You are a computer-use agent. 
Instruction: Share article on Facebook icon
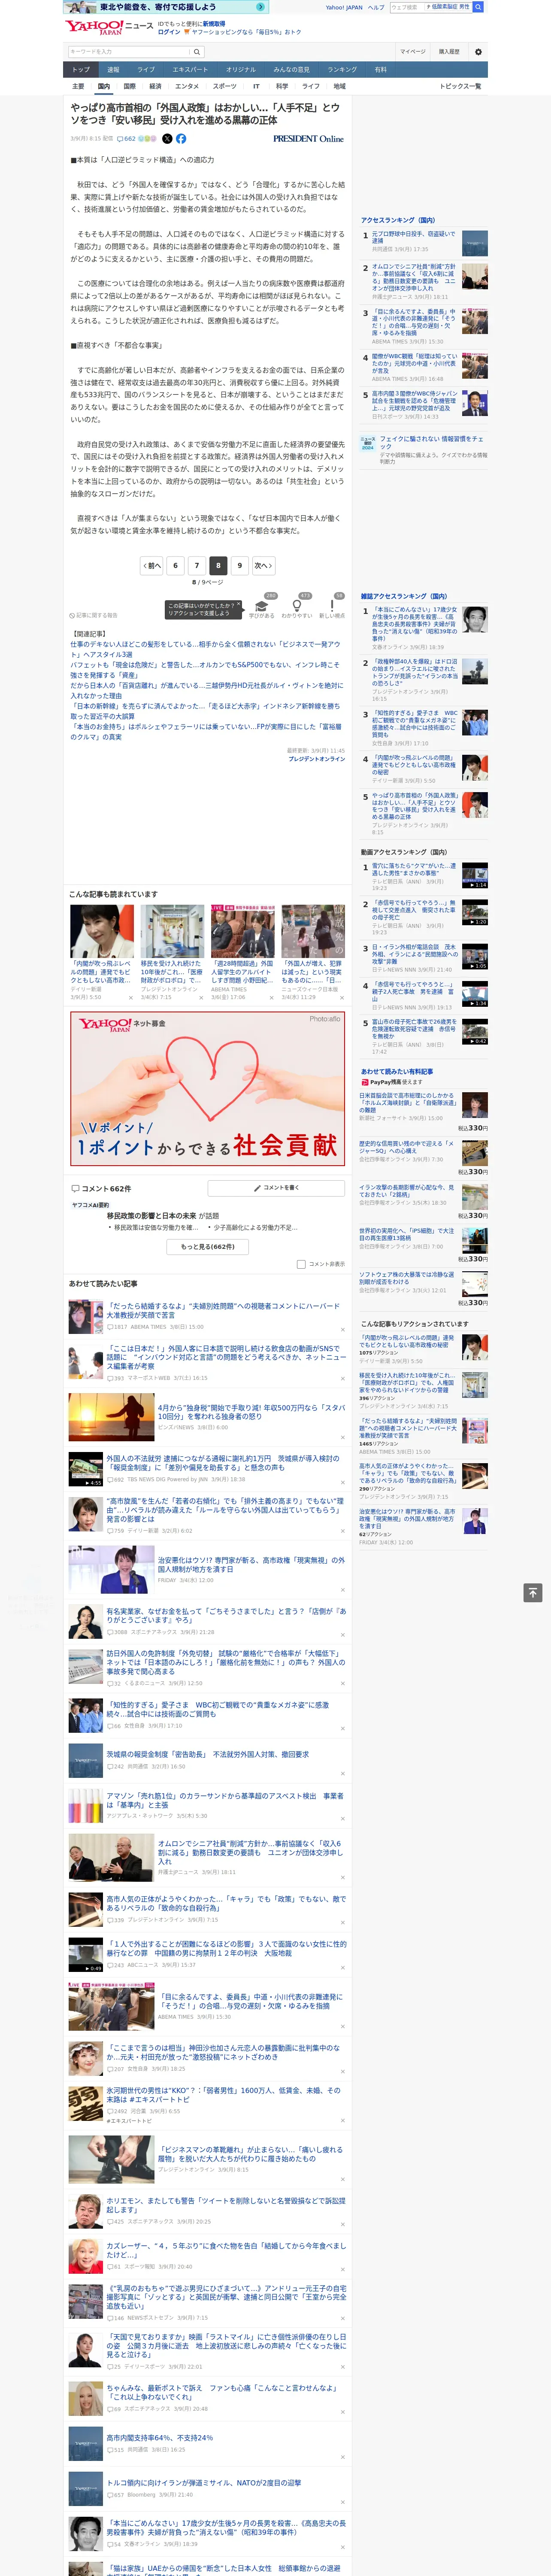point(181,139)
